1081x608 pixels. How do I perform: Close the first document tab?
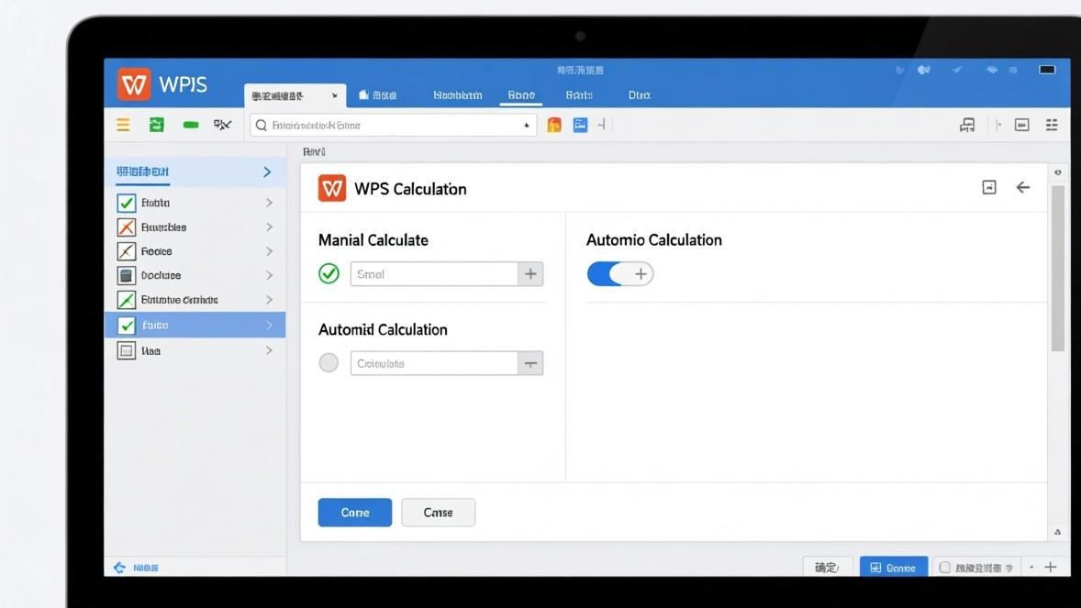tap(334, 95)
